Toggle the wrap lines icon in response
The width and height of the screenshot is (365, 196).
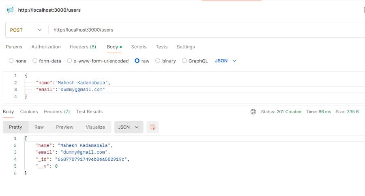(152, 127)
